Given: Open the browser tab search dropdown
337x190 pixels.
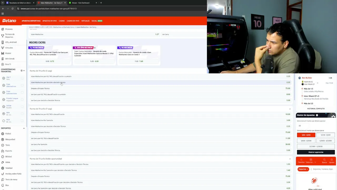Looking at the screenshot, I should 3,3.
